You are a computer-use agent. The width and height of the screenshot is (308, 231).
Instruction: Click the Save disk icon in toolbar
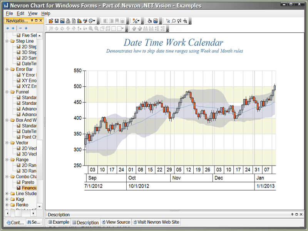pyautogui.click(x=57, y=21)
